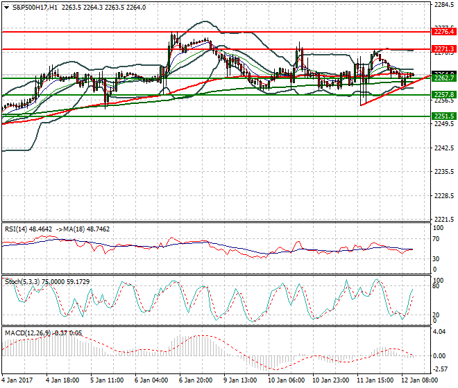Click the 2228.5 price axis value
This screenshot has width=458, height=388.
point(444,196)
